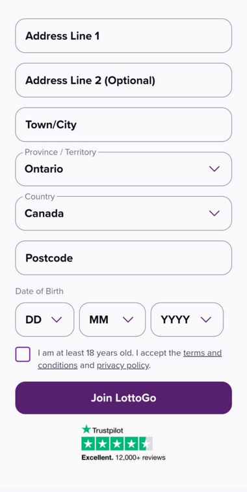Click the DD chevron arrow icon
Screen dimensions: 247x492
pyautogui.click(x=57, y=320)
